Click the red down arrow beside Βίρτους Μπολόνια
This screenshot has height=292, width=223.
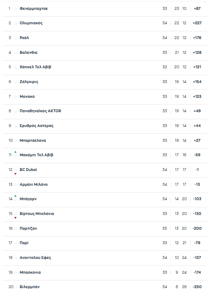click(x=15, y=218)
